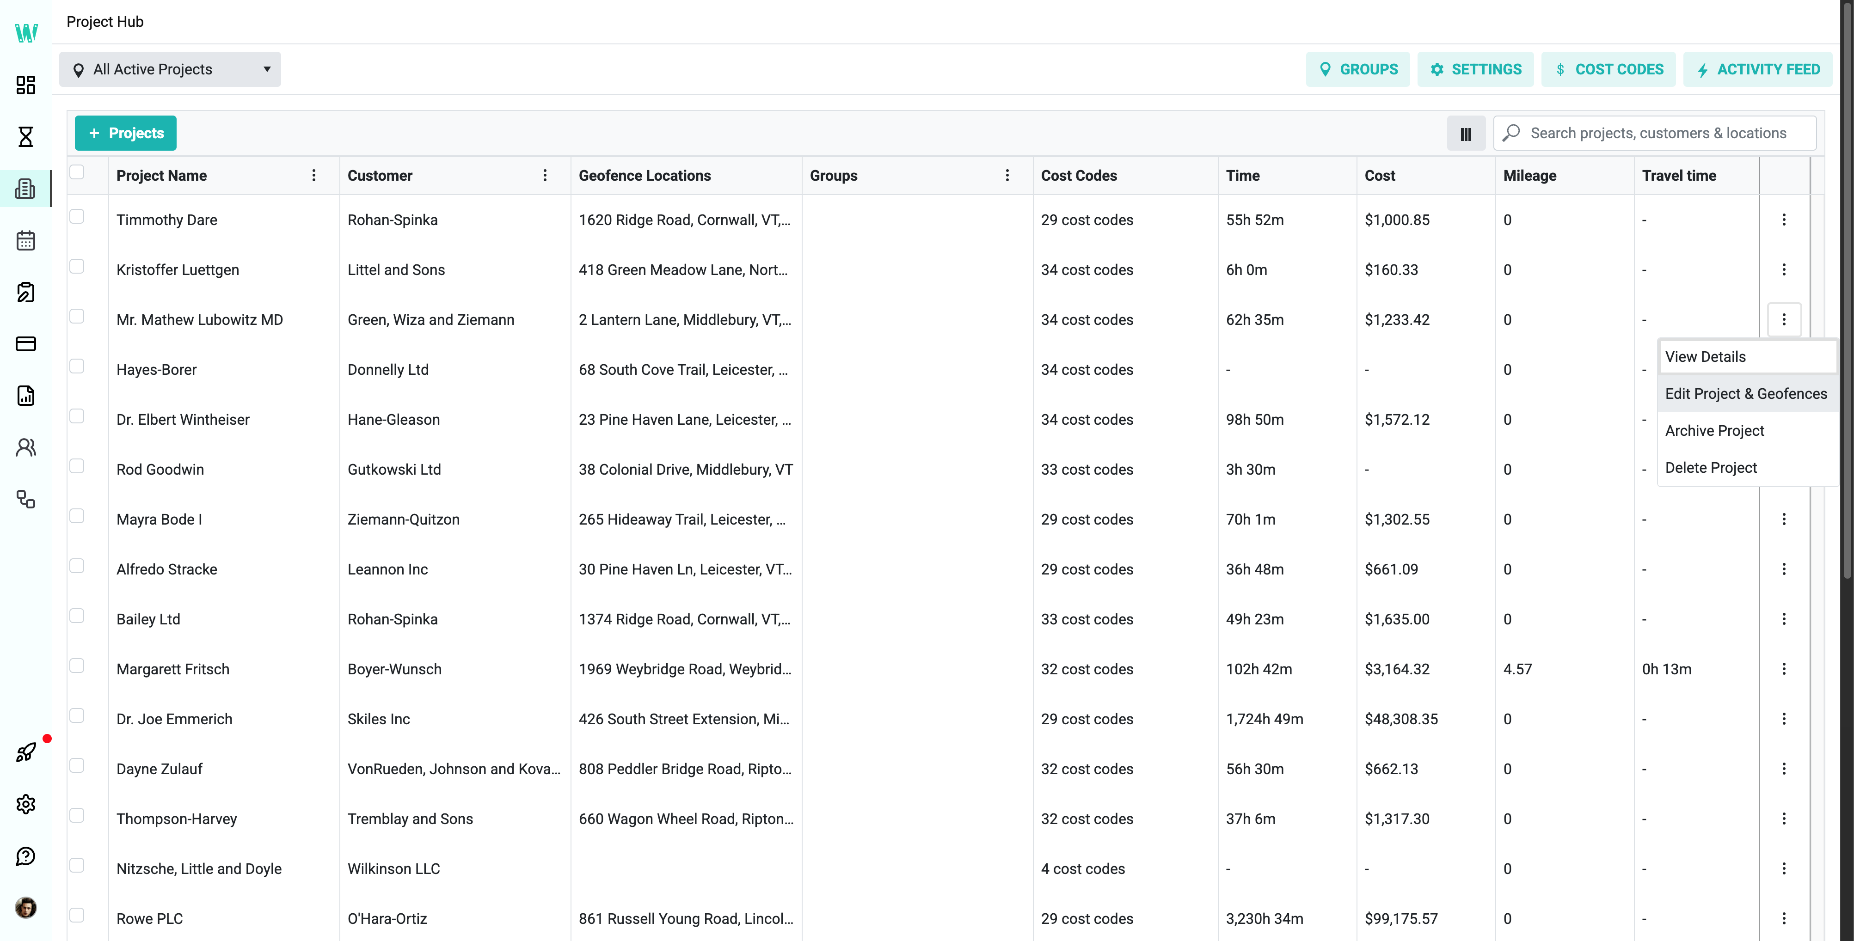Open the Project Name column options menu

tap(314, 175)
